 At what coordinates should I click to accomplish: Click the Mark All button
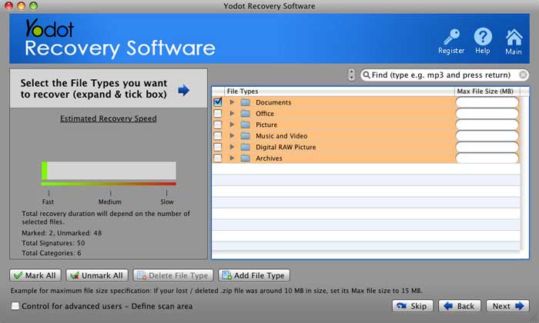(35, 275)
